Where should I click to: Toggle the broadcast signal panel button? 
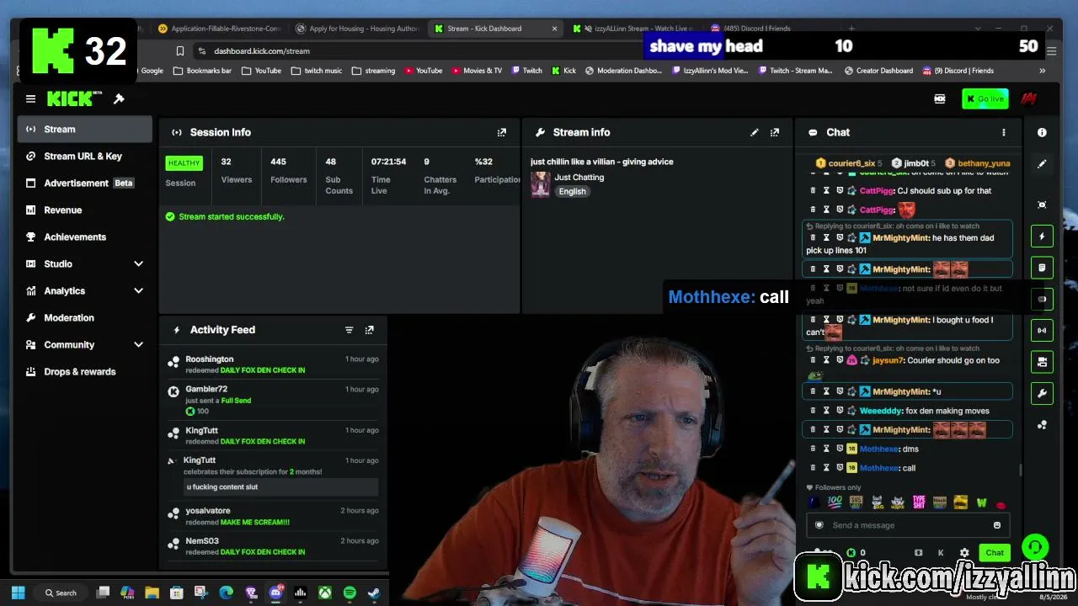click(1042, 331)
